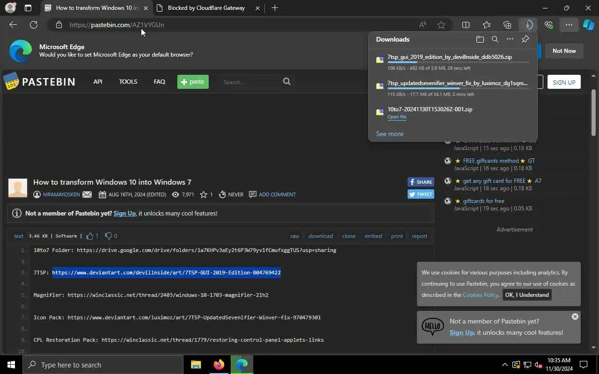Open MRAMAYOSKEN author profile link

click(x=61, y=194)
